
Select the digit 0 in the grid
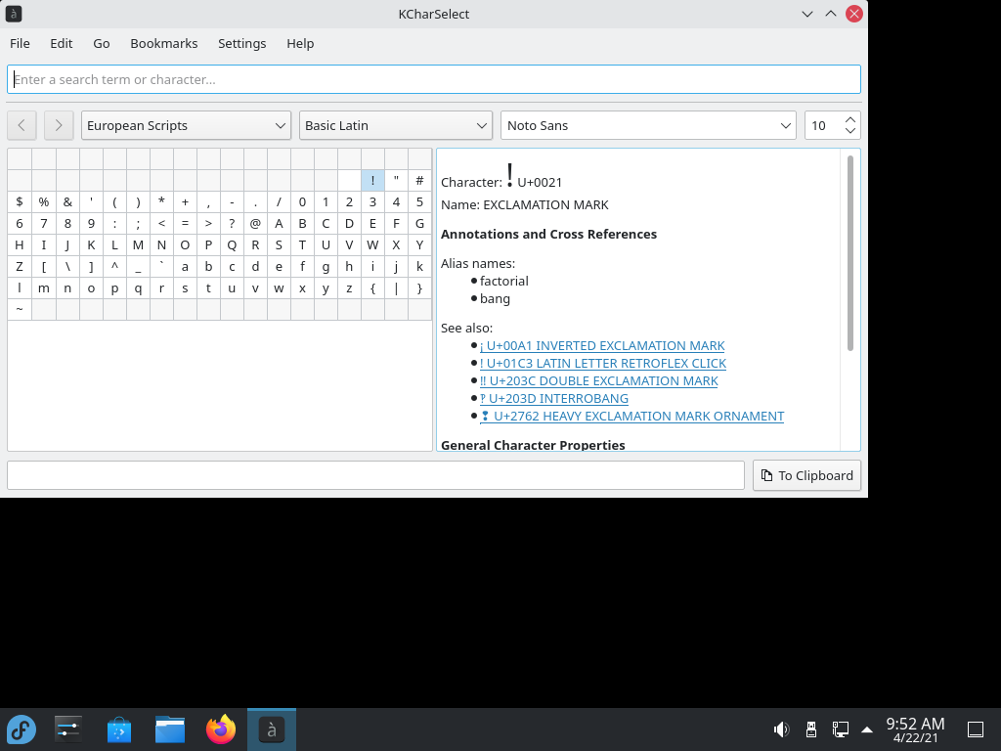[303, 202]
